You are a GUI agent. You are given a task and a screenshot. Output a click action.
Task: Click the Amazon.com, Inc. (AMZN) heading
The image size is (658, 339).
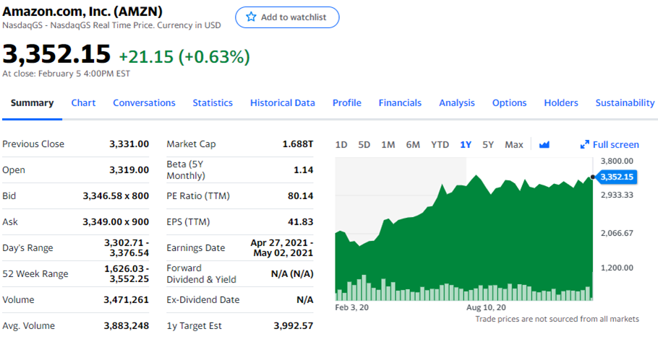click(x=82, y=12)
